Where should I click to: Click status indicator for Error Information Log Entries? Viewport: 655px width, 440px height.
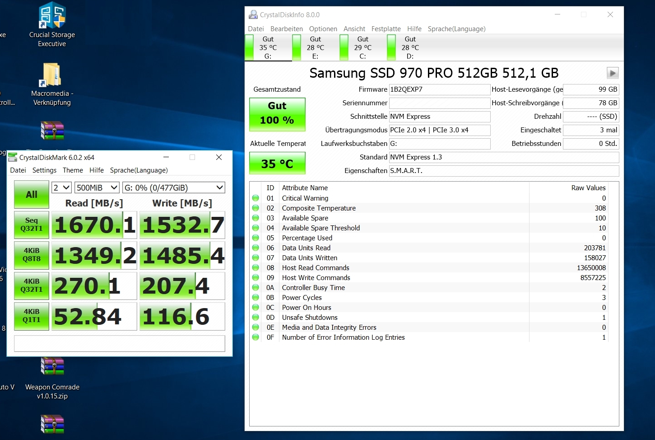255,337
